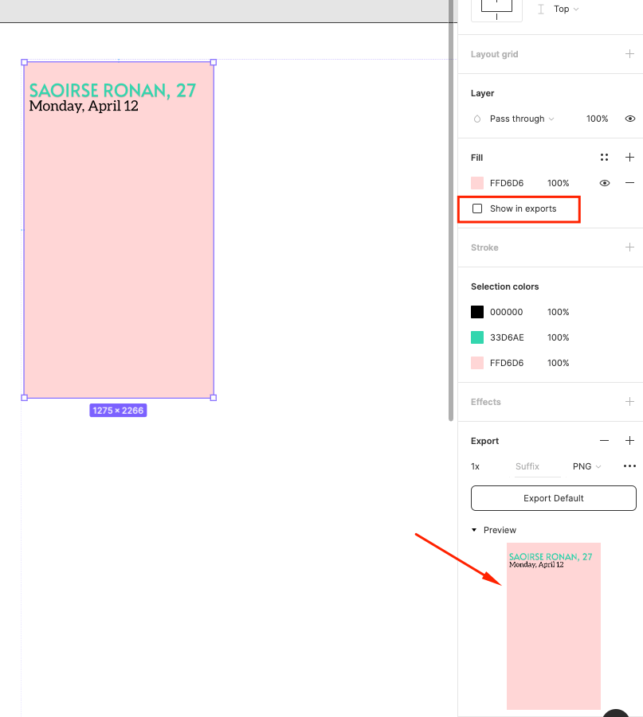This screenshot has height=717, width=643.
Task: Click the Layout grid section header
Action: click(x=495, y=54)
